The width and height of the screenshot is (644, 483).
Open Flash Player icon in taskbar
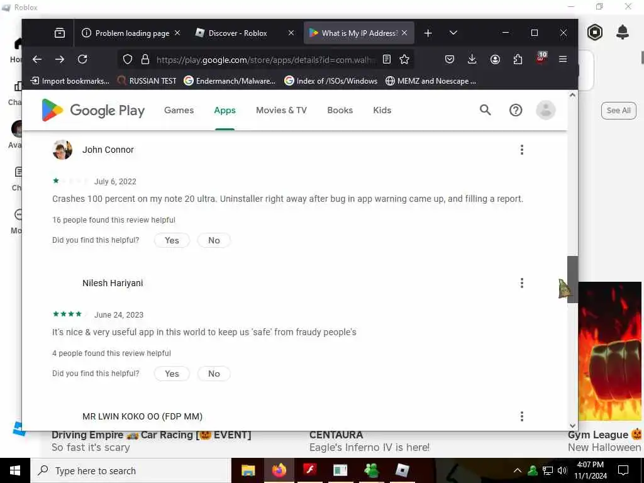click(309, 470)
